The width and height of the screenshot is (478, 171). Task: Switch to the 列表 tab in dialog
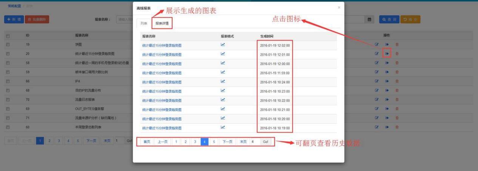tap(144, 23)
